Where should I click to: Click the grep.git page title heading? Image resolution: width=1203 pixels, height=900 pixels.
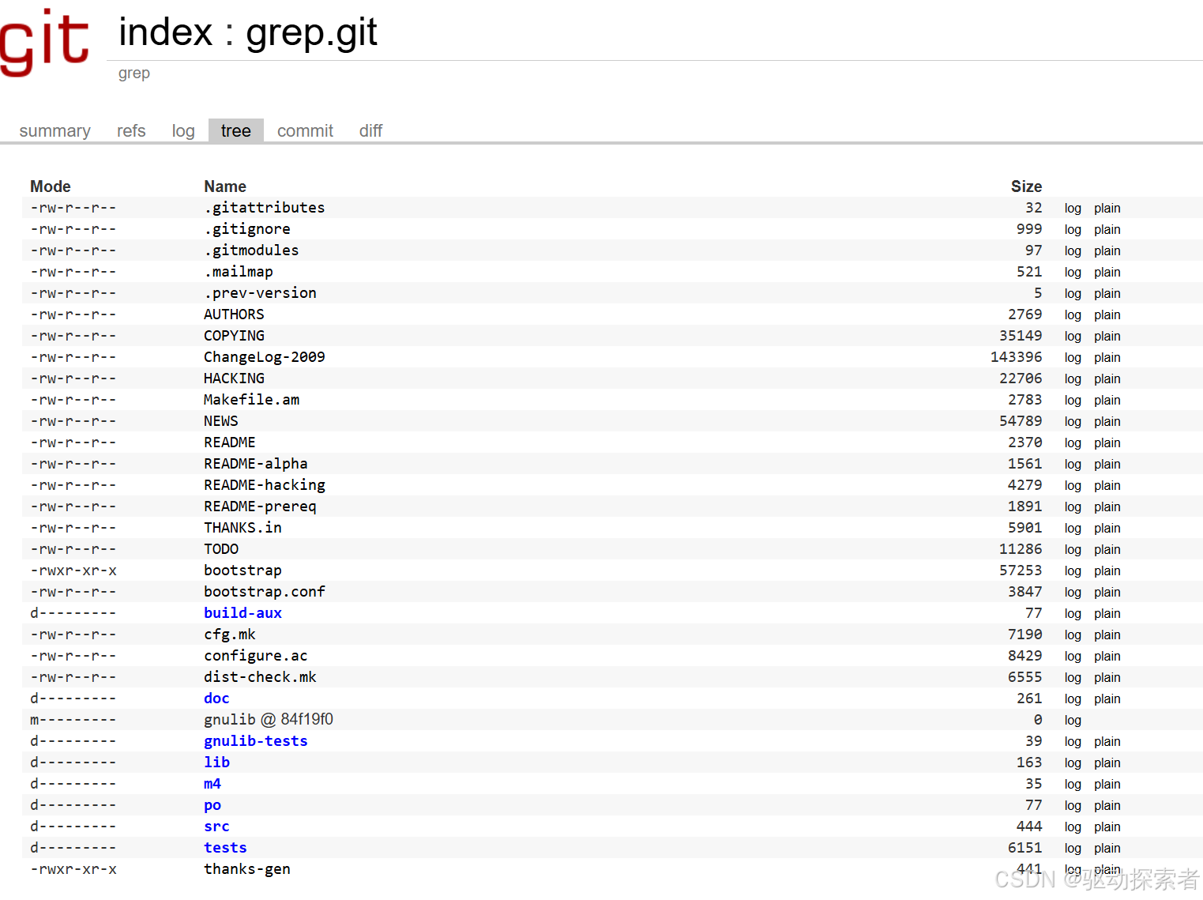click(x=246, y=32)
